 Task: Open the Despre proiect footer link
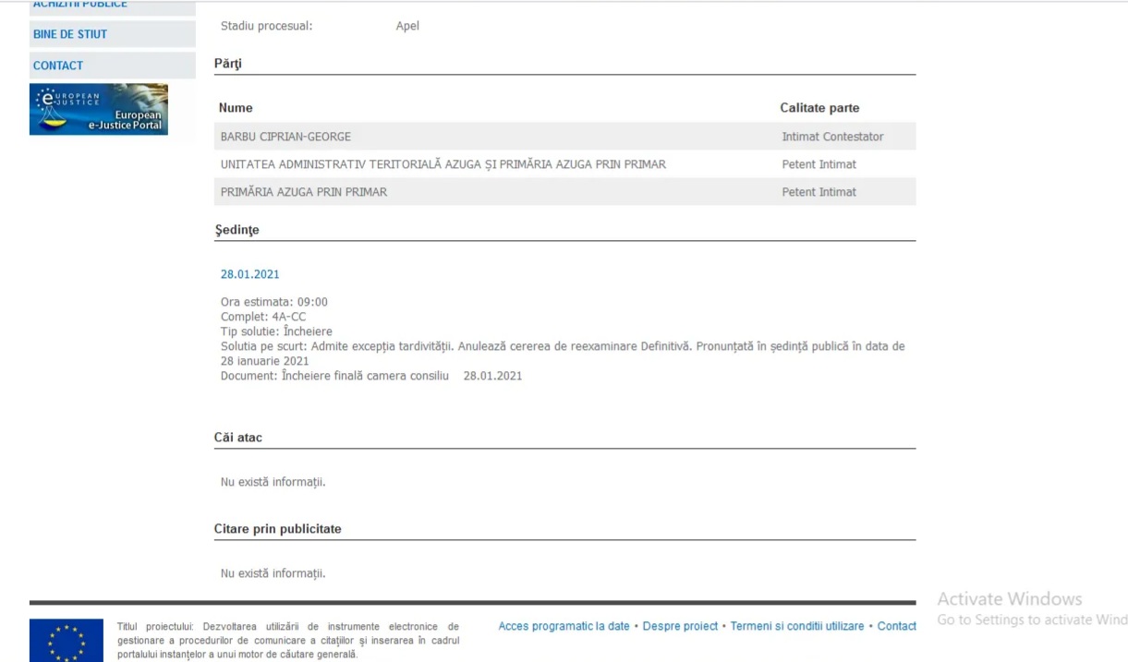pos(680,626)
